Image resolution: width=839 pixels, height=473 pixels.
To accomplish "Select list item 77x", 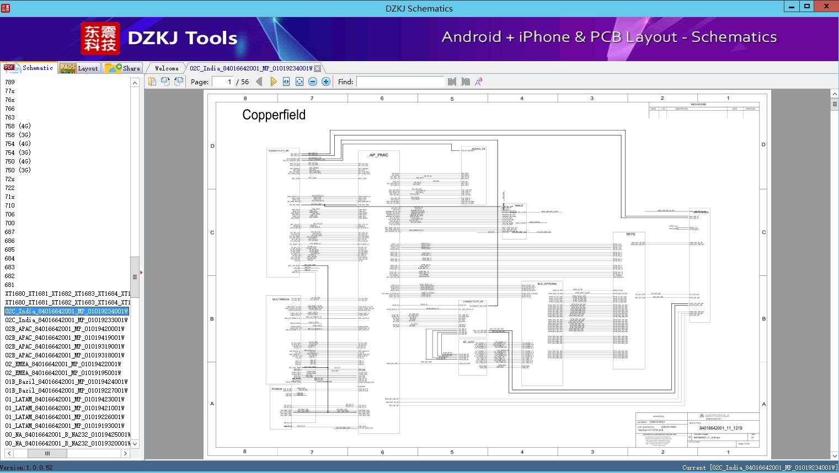I will pos(10,91).
